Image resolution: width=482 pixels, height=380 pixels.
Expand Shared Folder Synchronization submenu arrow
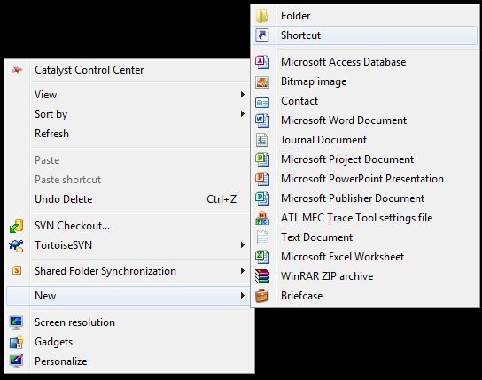[x=243, y=271]
